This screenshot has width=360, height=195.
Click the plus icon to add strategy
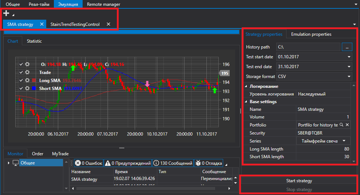click(x=6, y=13)
